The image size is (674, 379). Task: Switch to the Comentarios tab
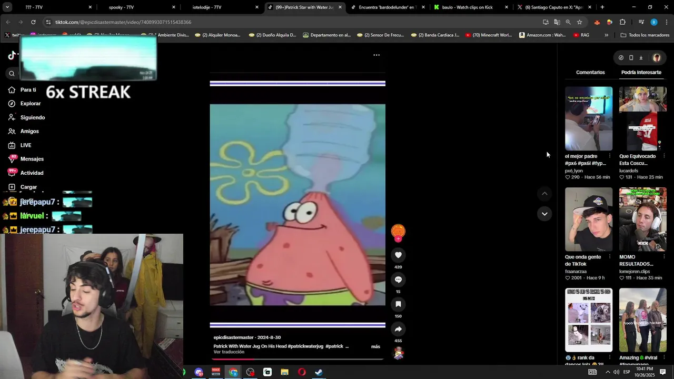pyautogui.click(x=590, y=72)
